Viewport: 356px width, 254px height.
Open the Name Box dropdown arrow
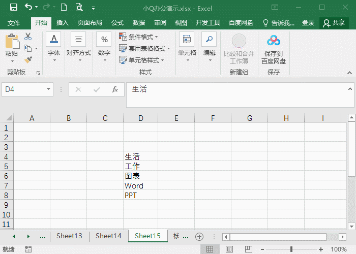coord(49,89)
